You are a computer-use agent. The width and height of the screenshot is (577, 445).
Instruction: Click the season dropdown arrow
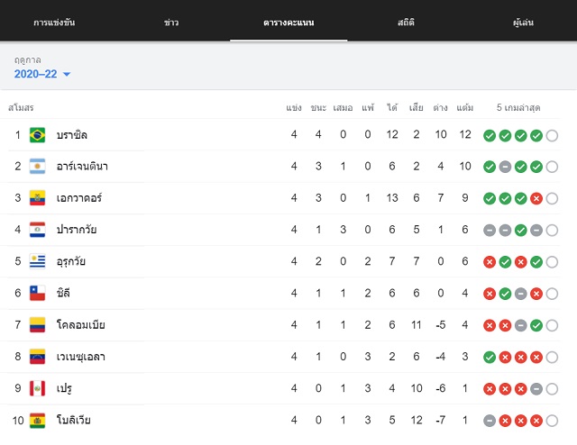(x=67, y=74)
